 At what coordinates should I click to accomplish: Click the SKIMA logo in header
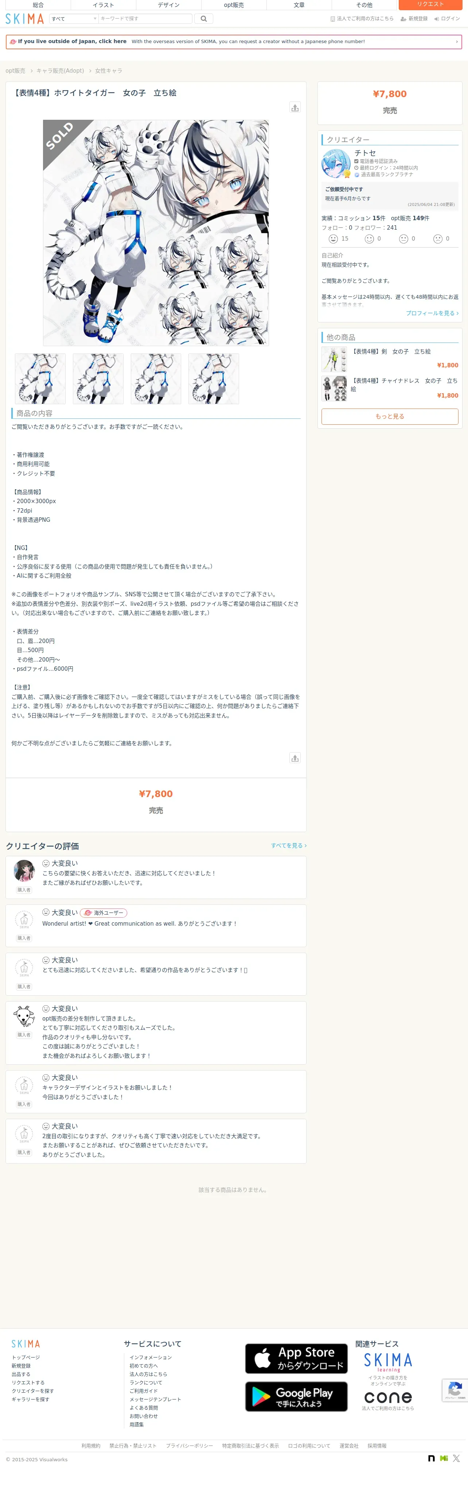[25, 19]
